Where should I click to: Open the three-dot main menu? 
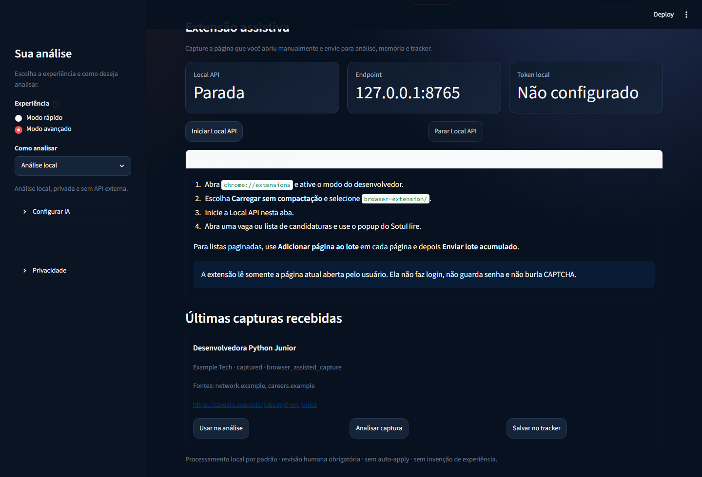686,15
